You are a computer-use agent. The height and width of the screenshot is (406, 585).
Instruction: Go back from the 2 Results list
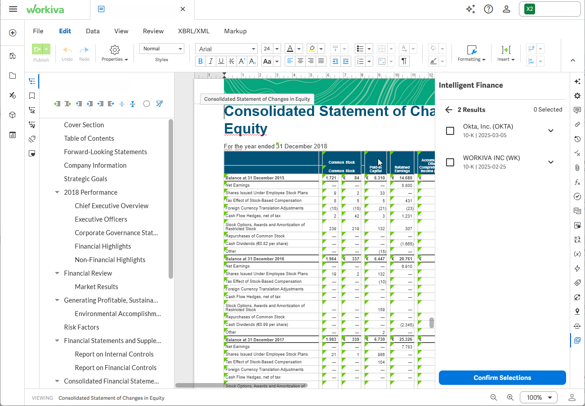448,110
